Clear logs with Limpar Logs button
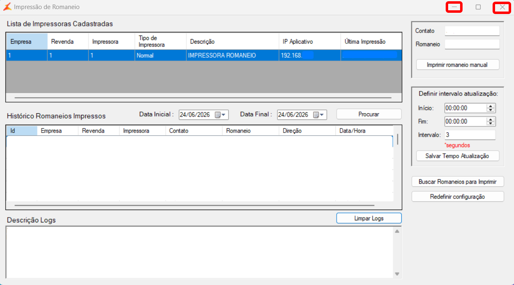Image resolution: width=514 pixels, height=285 pixels. point(369,218)
